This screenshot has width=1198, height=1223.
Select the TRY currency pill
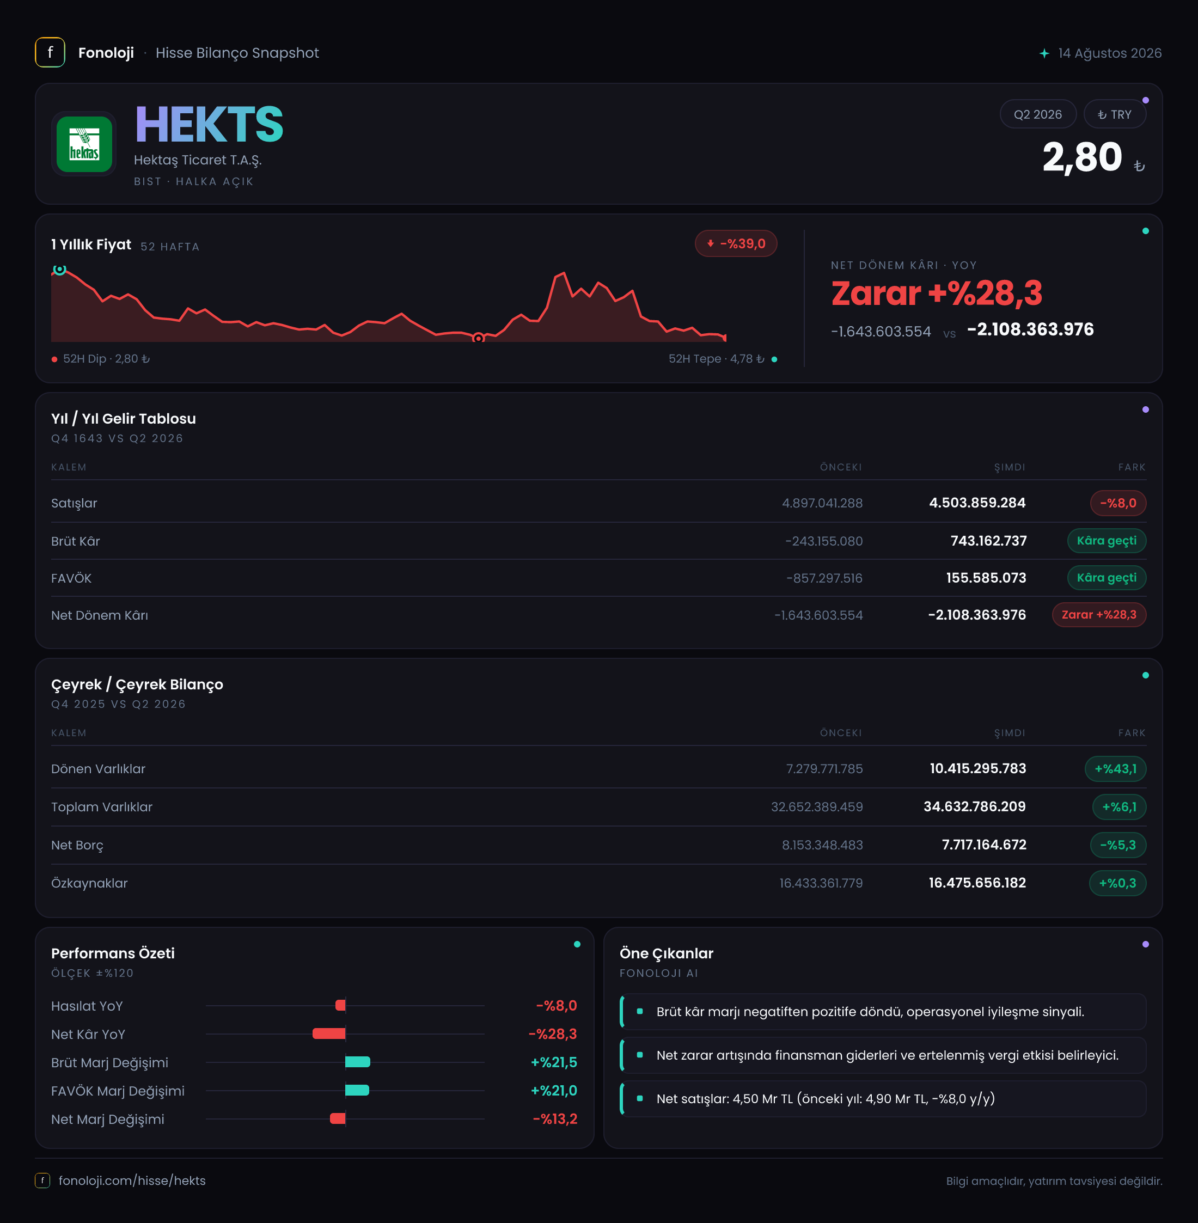tap(1114, 114)
